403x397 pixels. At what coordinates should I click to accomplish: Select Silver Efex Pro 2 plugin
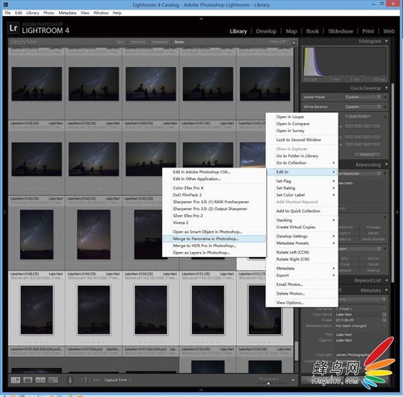(x=214, y=216)
